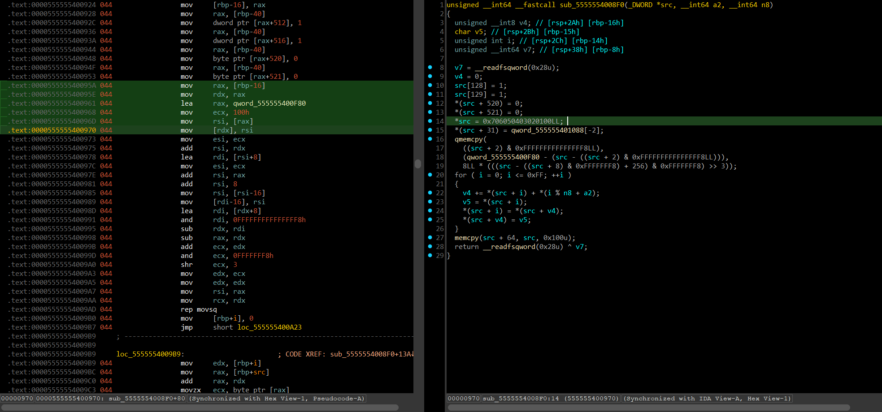This screenshot has width=882, height=412.
Task: Click 'Synchronized with Hex View-1, Pseudocode-A' status
Action: click(x=277, y=399)
